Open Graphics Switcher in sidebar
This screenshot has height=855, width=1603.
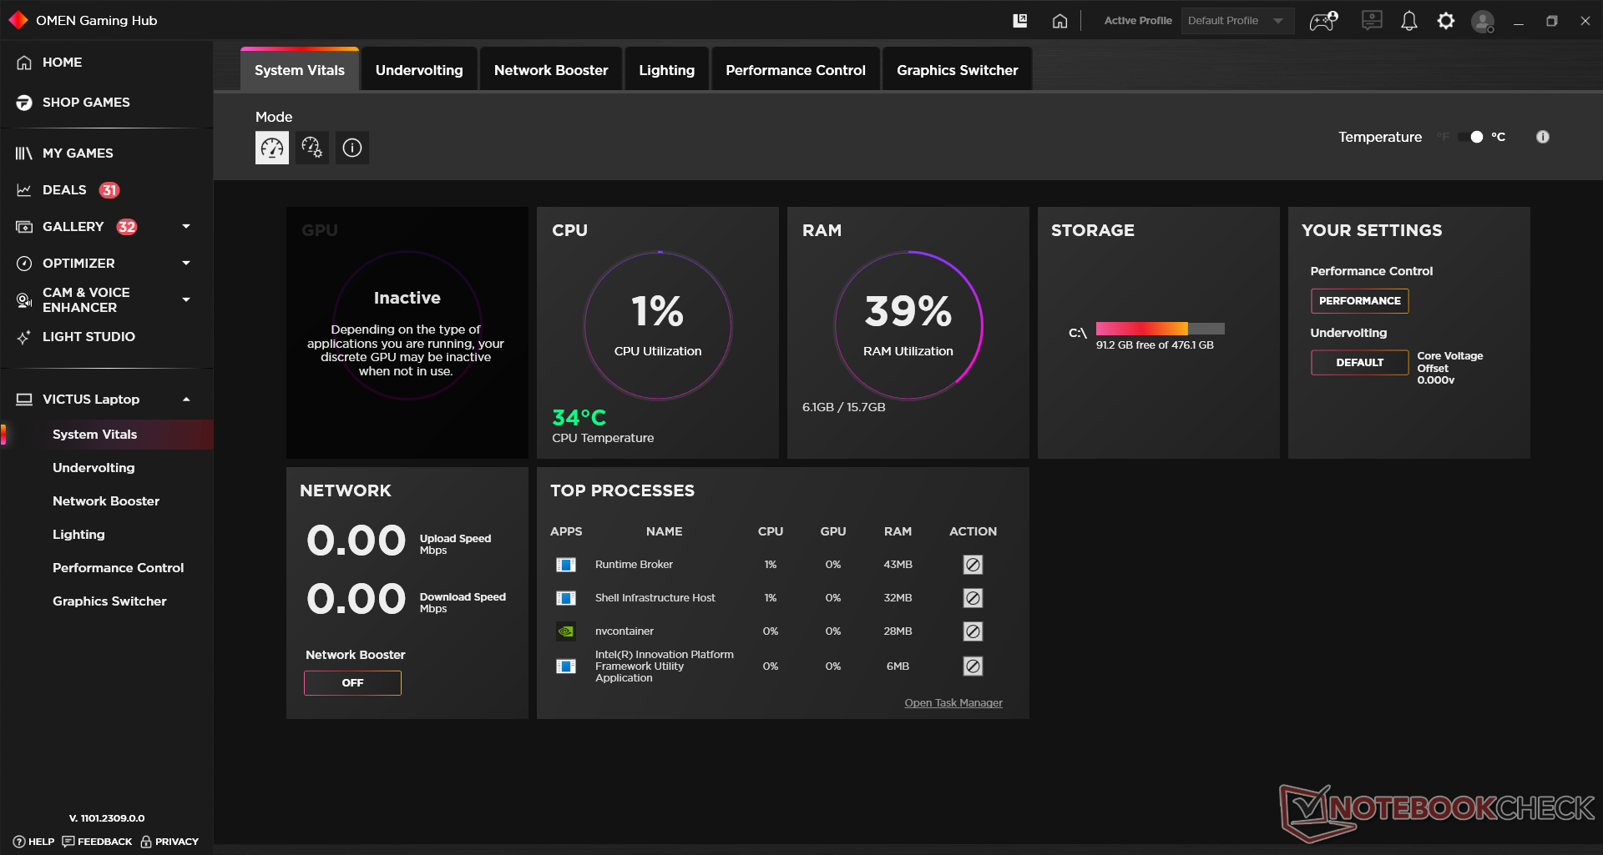pyautogui.click(x=109, y=601)
